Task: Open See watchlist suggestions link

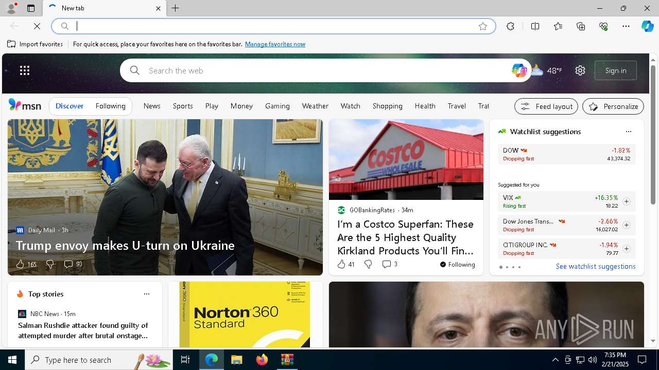Action: [x=596, y=266]
